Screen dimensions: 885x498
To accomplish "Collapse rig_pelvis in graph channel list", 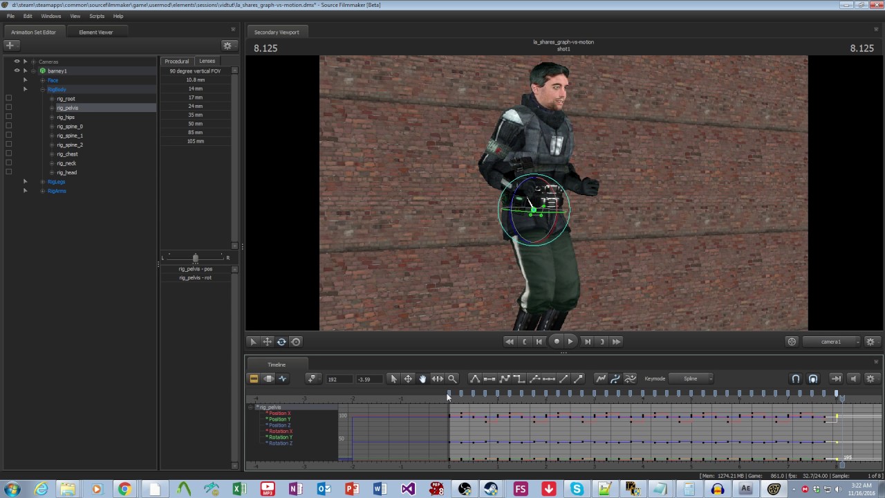I will 250,407.
